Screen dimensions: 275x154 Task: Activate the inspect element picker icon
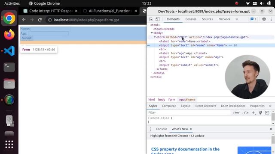[x=151, y=19]
